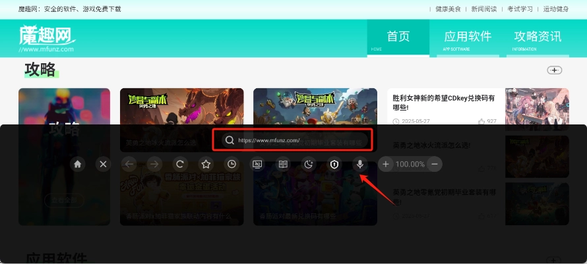The image size is (587, 264).
Task: Decrease zoom with the minus button
Action: pos(434,164)
